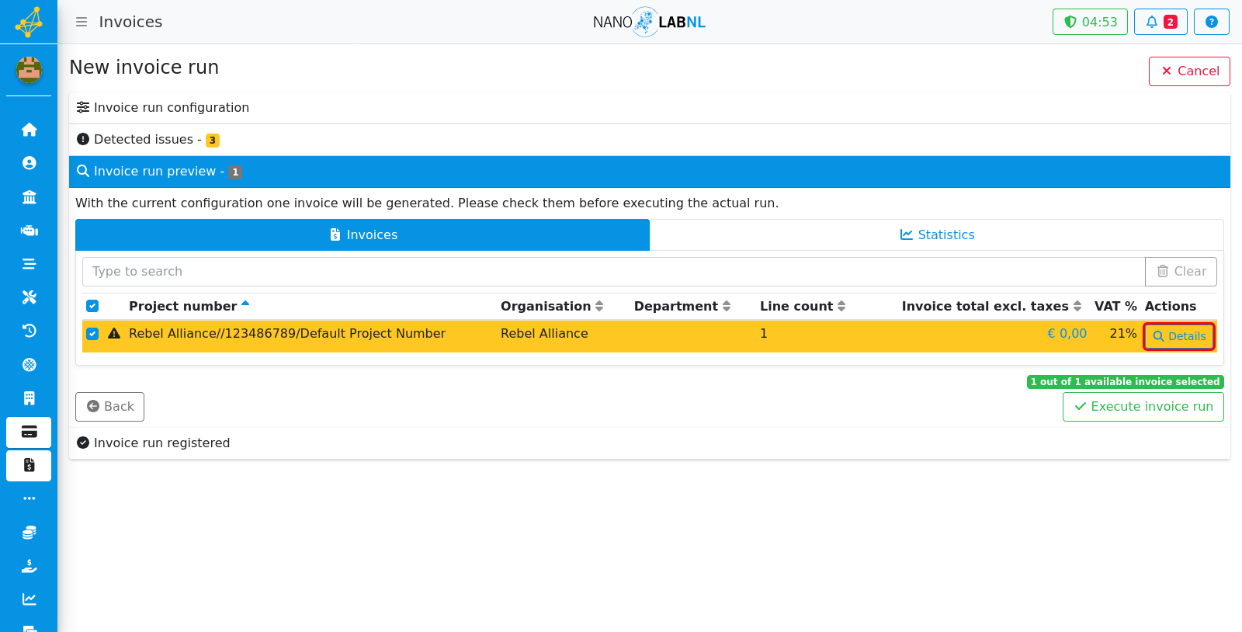Open the history clock sidebar icon
Viewport: 1242px width, 632px height.
point(29,331)
